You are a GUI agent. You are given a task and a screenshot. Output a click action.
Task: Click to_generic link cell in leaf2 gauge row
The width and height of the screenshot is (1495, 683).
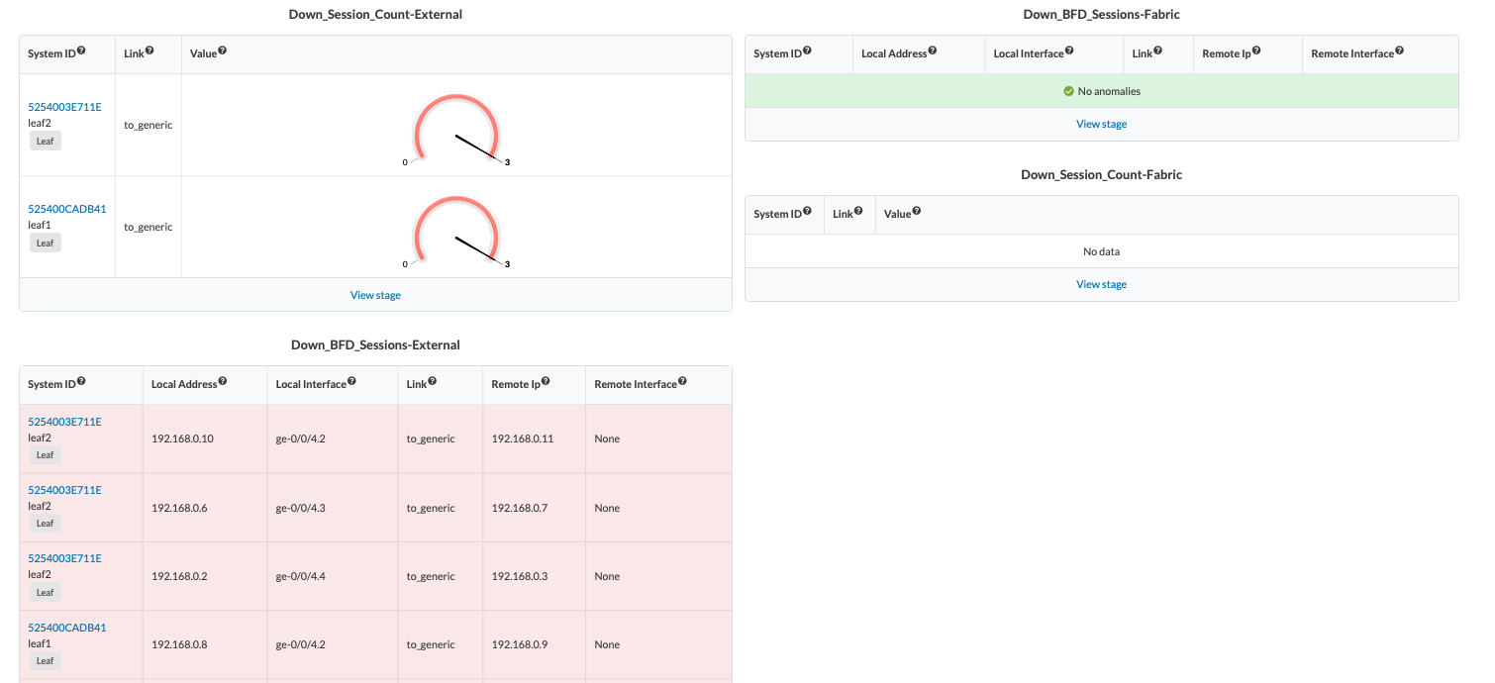149,125
